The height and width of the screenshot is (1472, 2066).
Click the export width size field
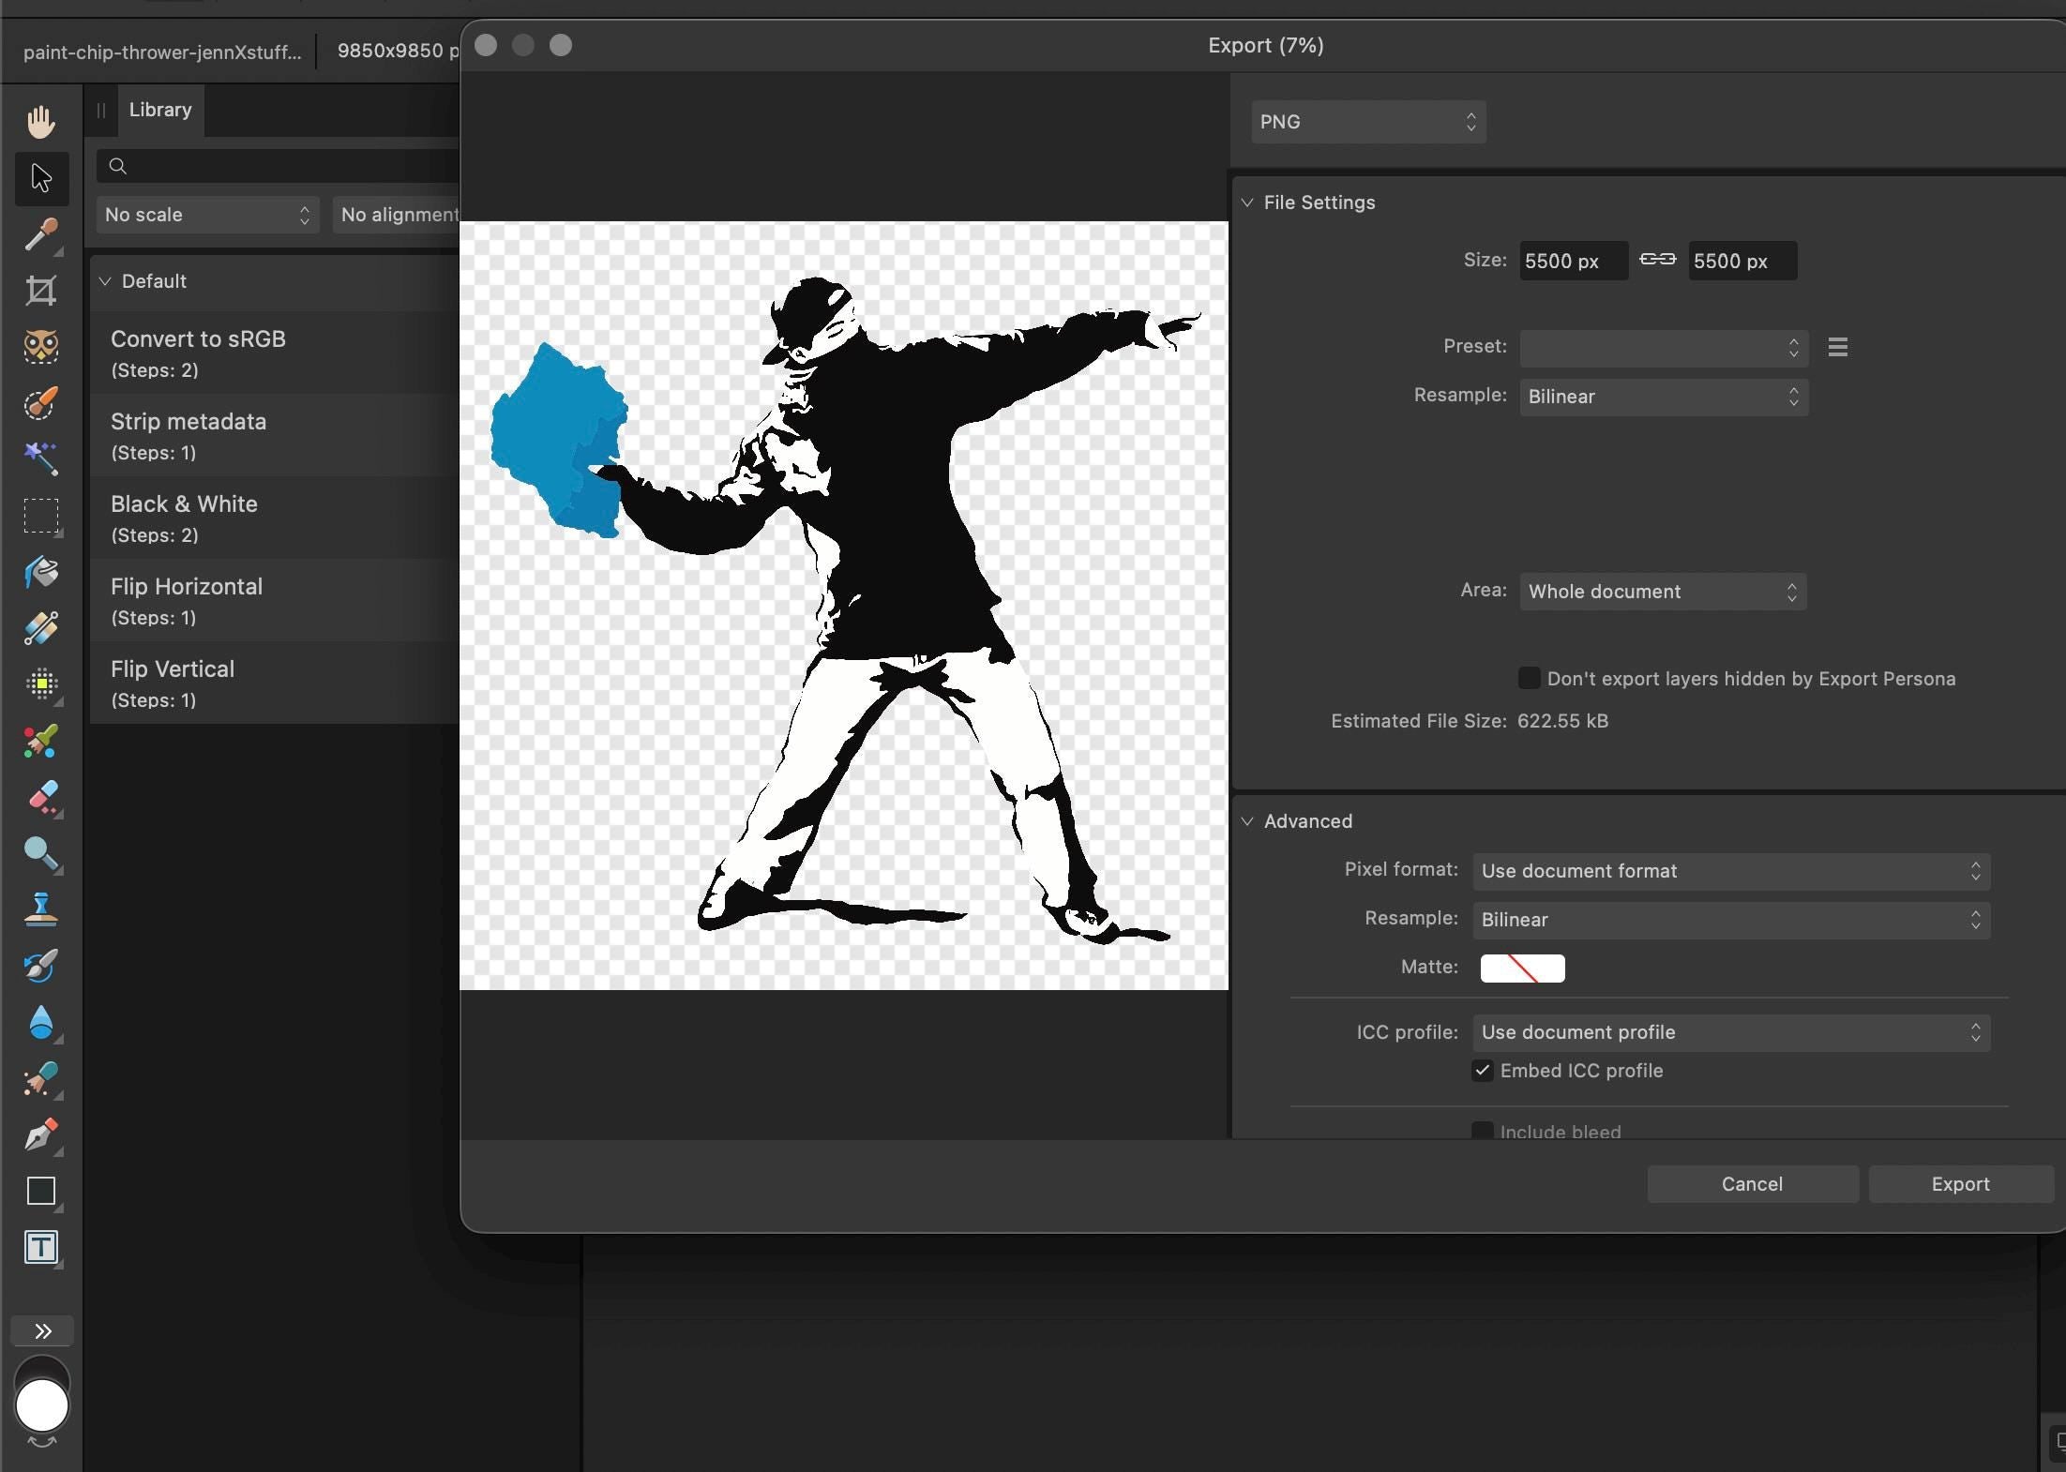click(x=1574, y=261)
